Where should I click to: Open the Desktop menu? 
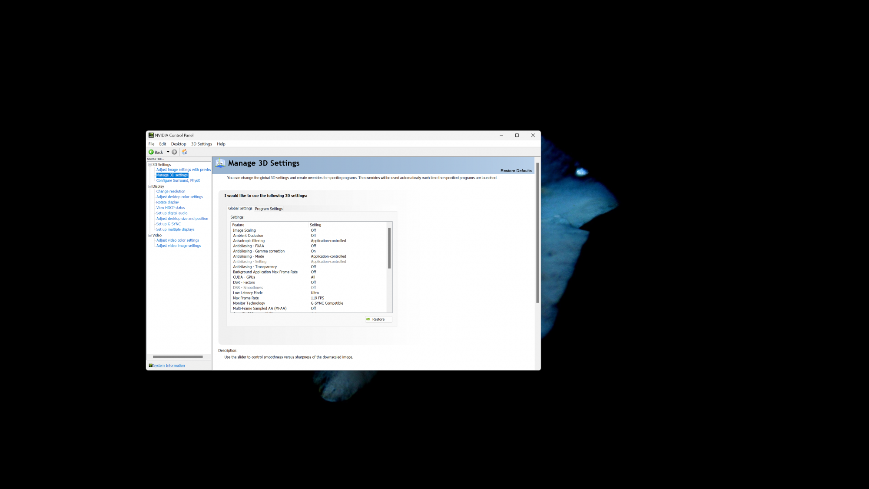coord(178,144)
